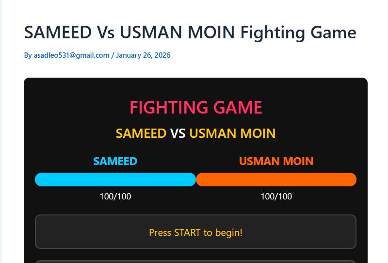Open the asadleo531@gmail.com author link
Viewport: 388px width, 263px height.
tap(71, 55)
